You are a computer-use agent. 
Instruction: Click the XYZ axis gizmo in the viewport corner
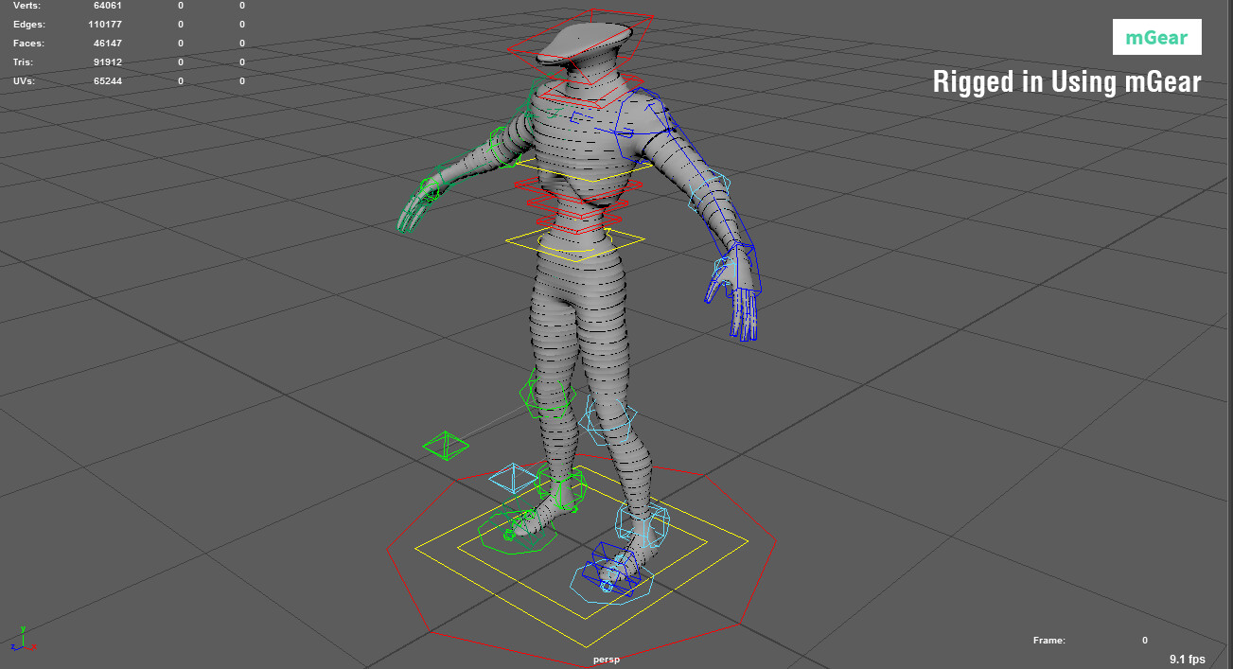point(22,639)
